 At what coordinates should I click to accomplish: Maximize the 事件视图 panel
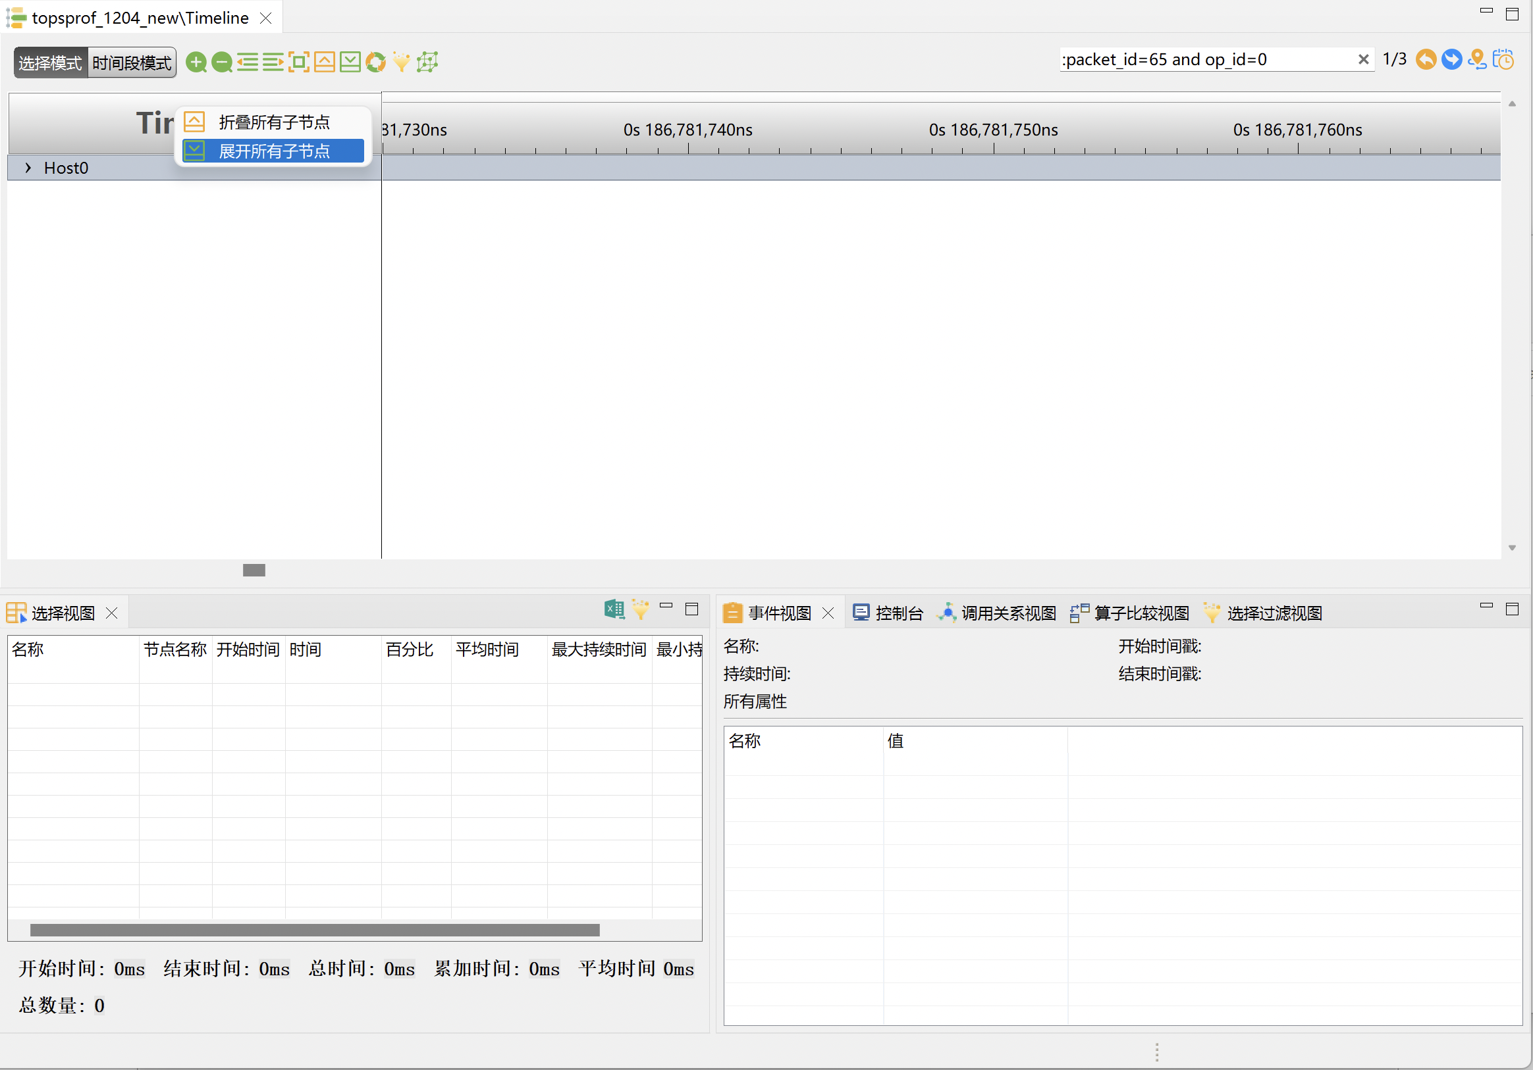1513,609
